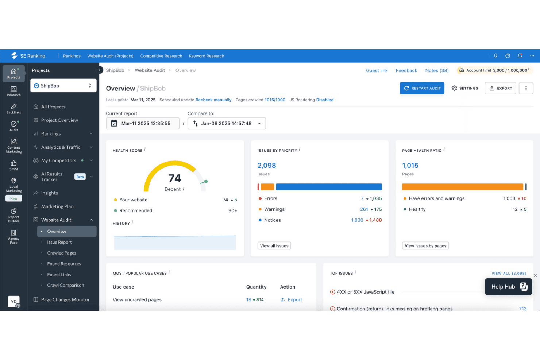The image size is (540, 360).
Task: Open Local Marketing in the icon rail
Action: (x=13, y=185)
